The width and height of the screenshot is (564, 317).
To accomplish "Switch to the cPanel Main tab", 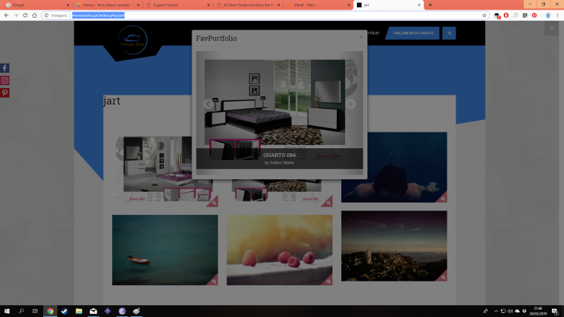I will click(318, 5).
